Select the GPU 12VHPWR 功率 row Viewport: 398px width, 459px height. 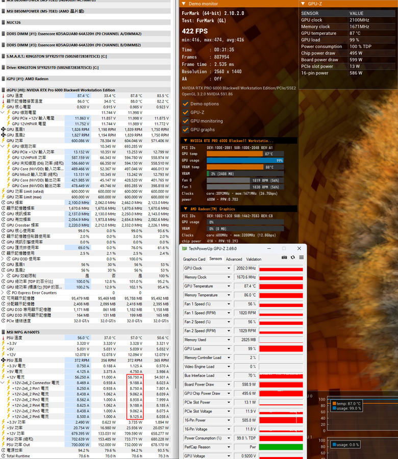85,158
